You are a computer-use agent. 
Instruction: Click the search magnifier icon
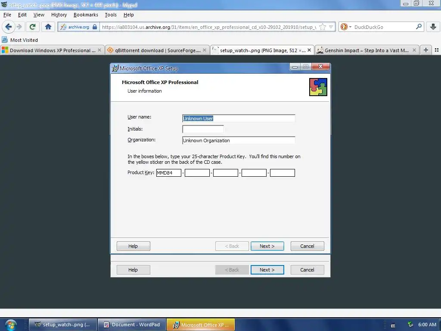click(419, 27)
